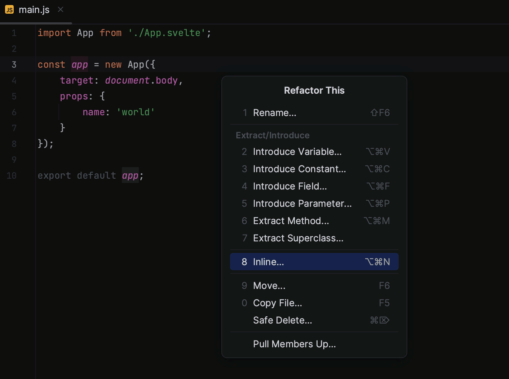Click line number 3 in the gutter
The width and height of the screenshot is (509, 379).
click(14, 64)
